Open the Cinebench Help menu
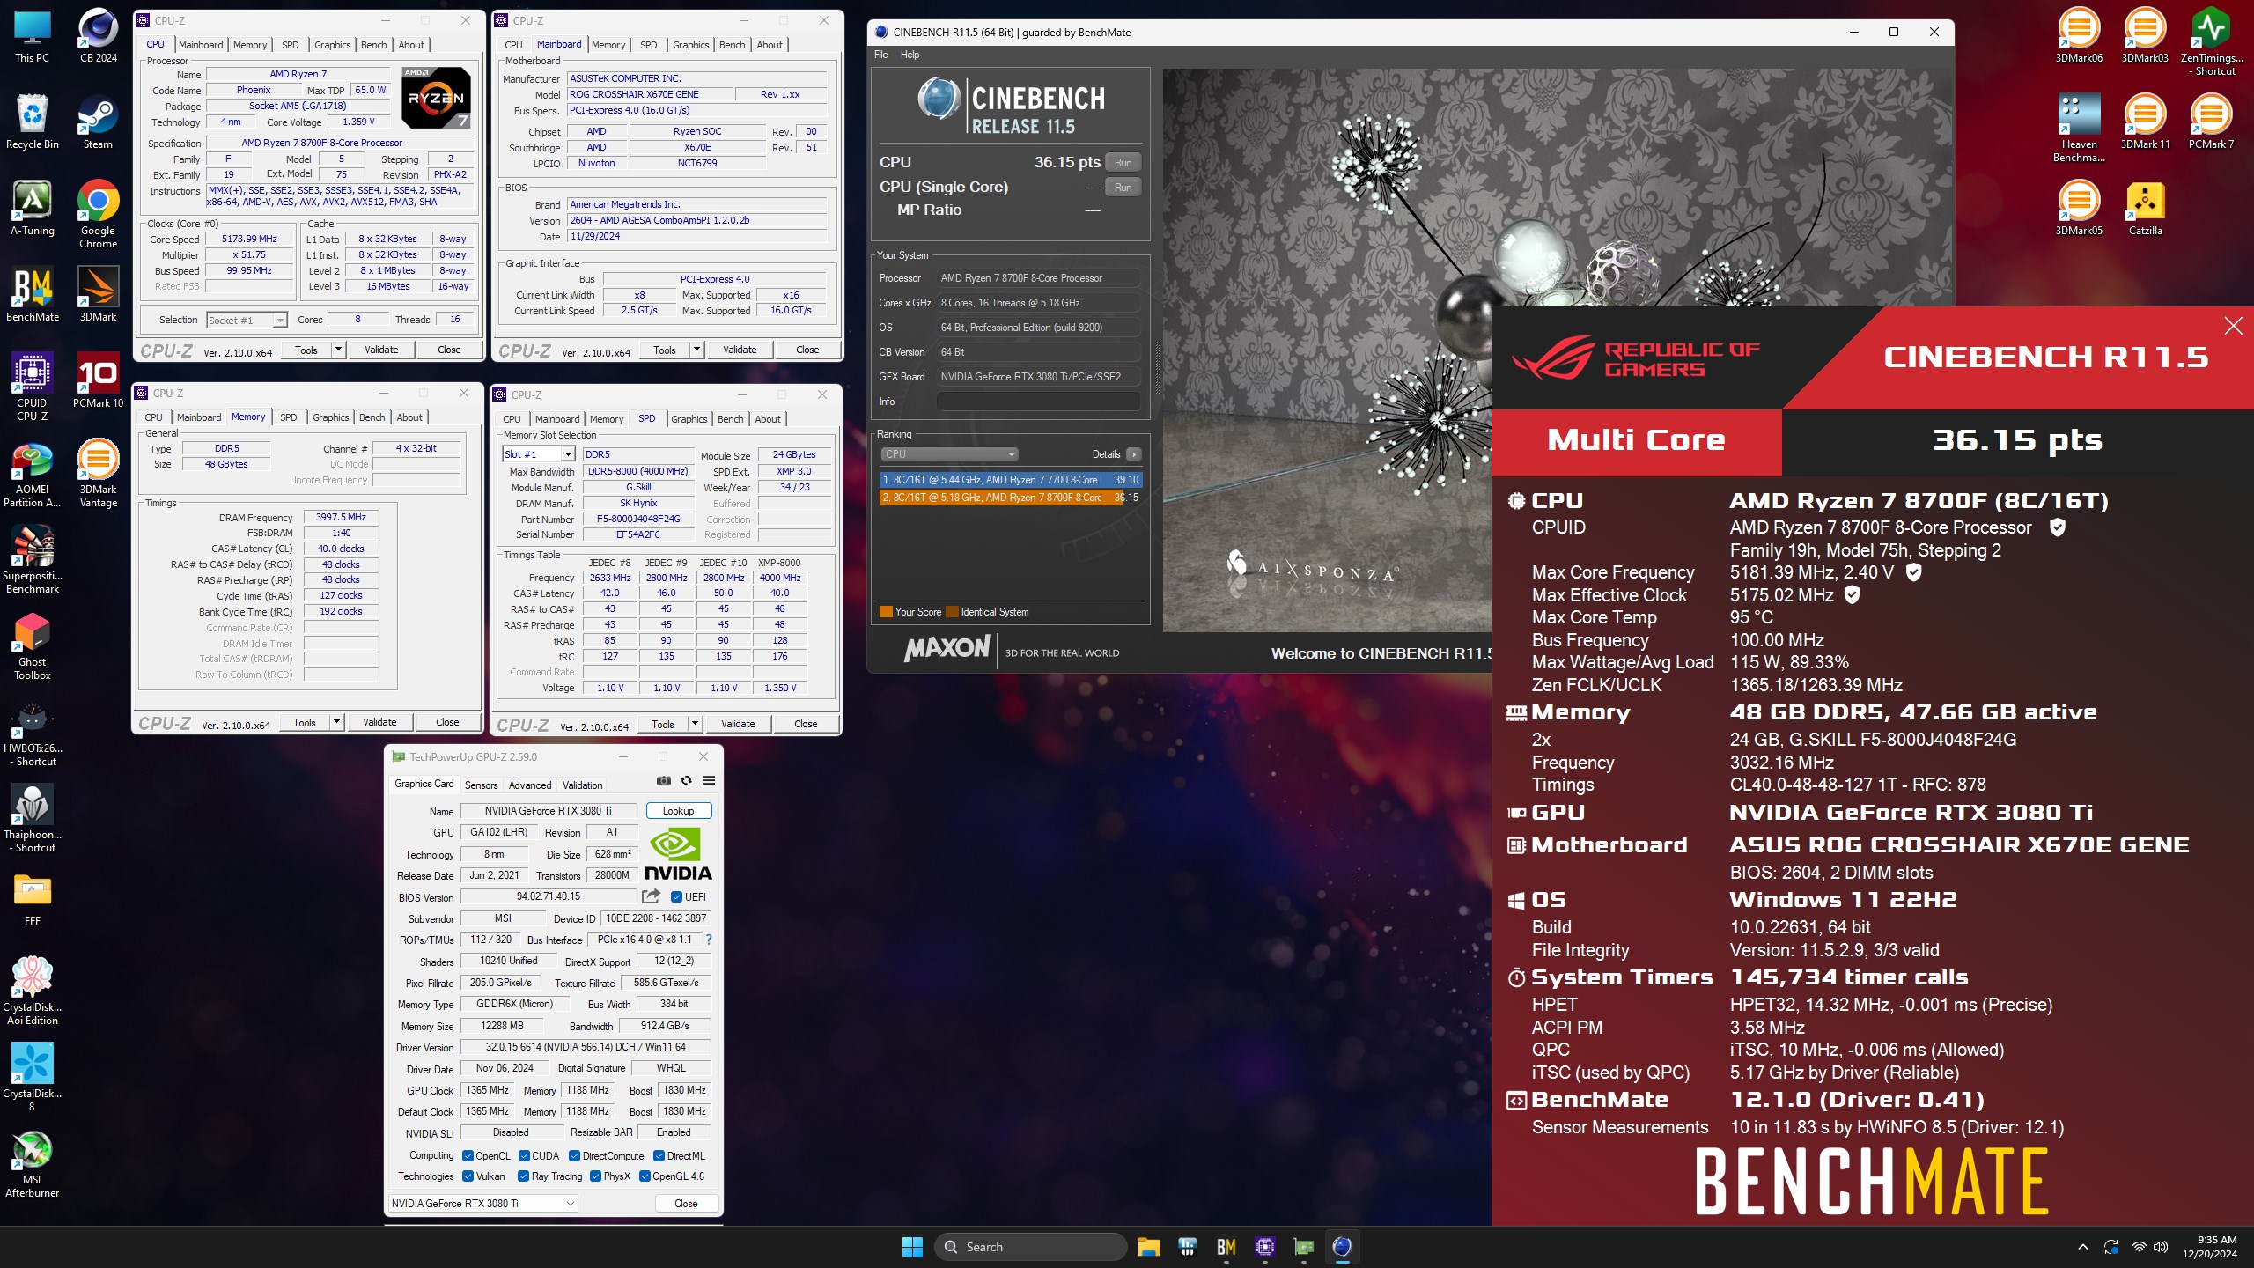The height and width of the screenshot is (1268, 2254). point(910,55)
